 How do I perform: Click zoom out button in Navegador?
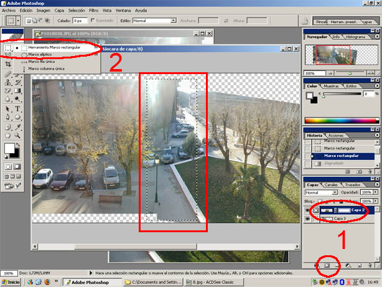[x=330, y=73]
